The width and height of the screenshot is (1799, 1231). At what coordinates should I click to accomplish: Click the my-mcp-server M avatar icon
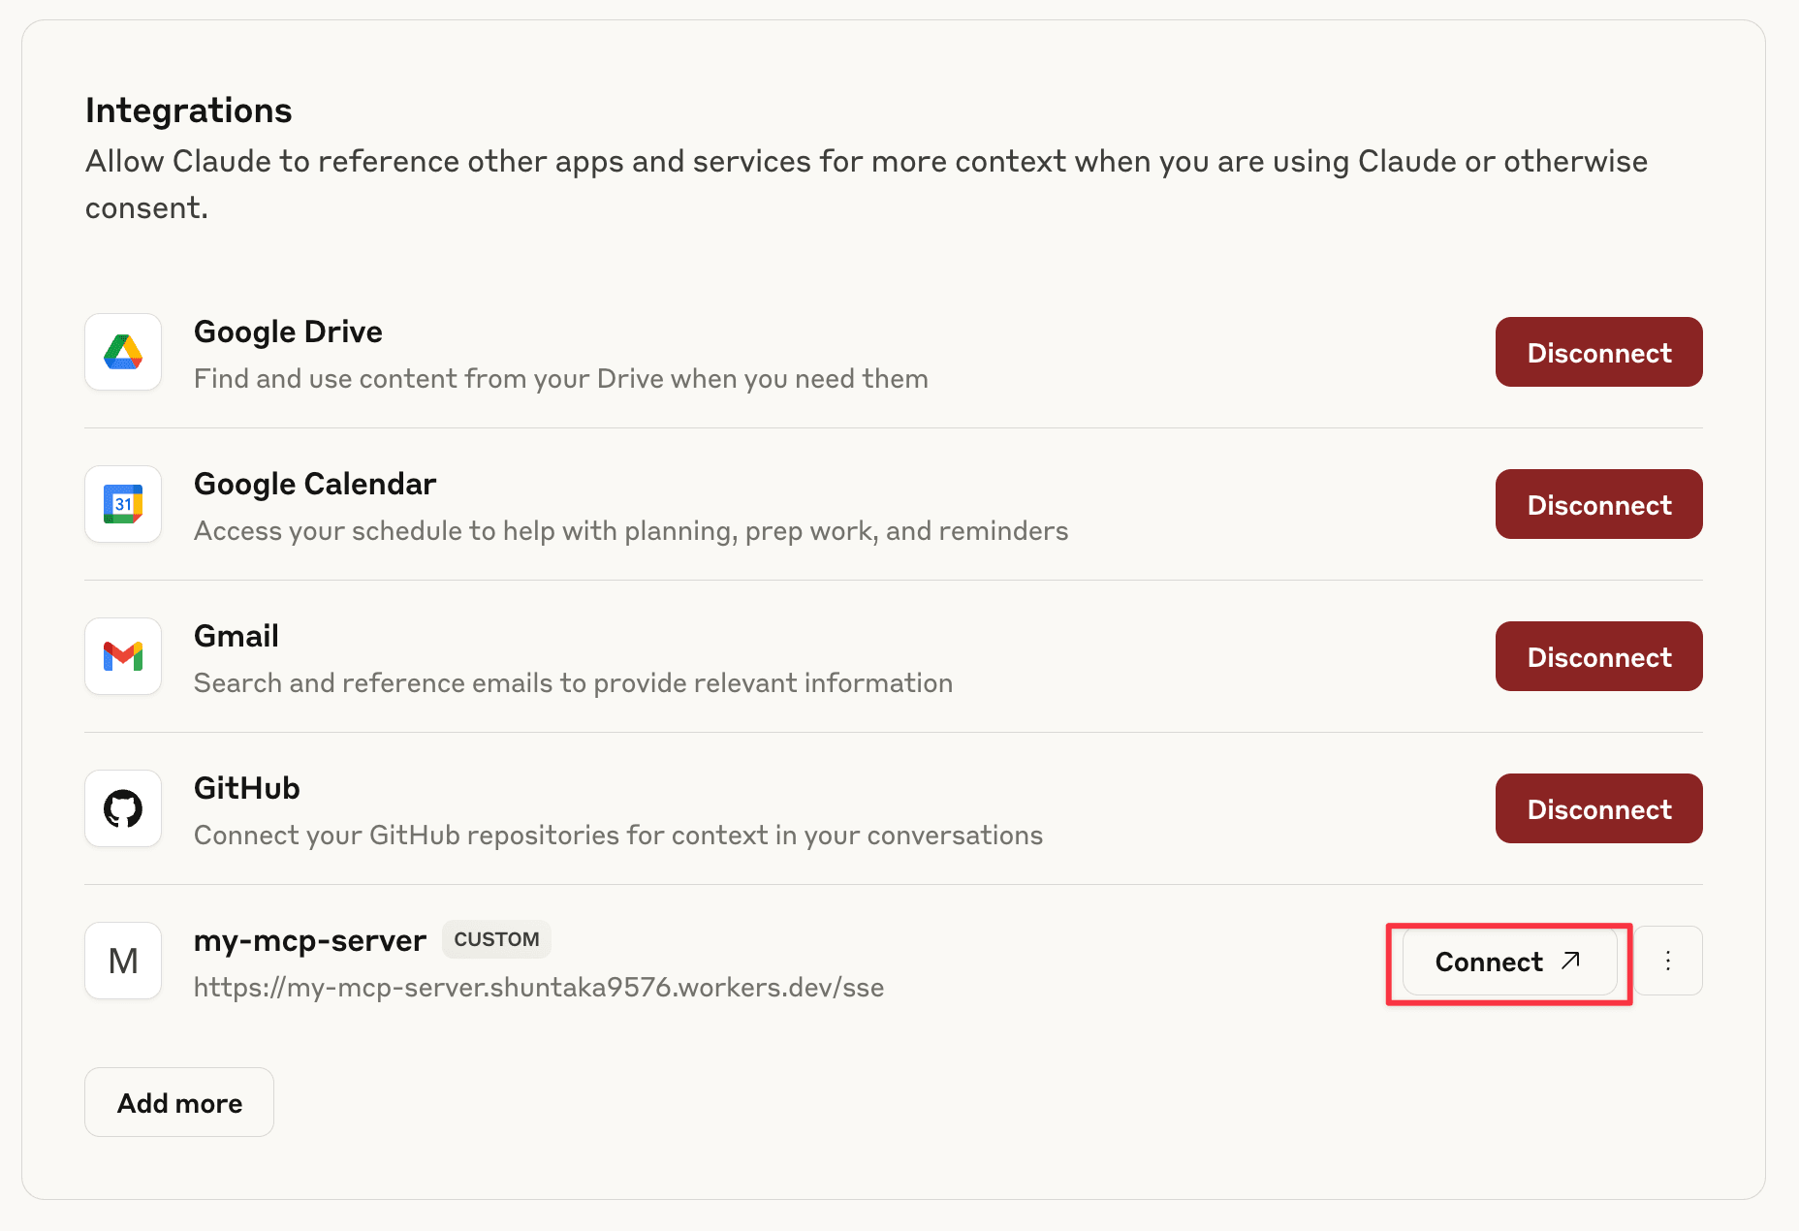[123, 961]
